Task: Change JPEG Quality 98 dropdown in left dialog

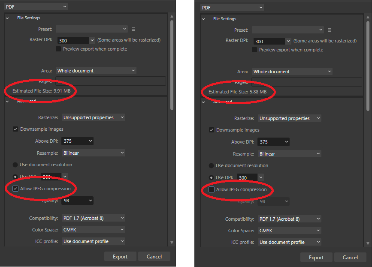Action: pos(78,201)
